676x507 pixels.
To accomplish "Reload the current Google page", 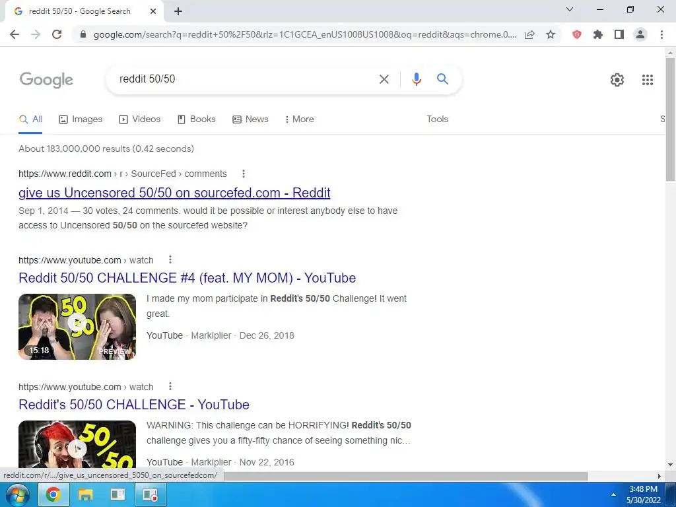I will (x=57, y=34).
